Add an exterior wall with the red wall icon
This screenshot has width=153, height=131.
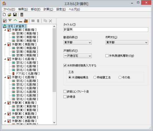(5, 21)
